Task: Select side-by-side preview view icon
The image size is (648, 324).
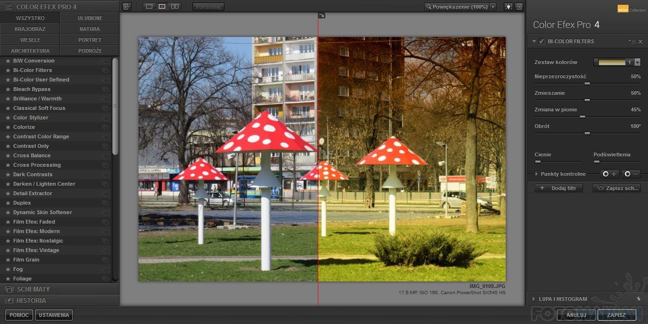Action: (x=175, y=7)
